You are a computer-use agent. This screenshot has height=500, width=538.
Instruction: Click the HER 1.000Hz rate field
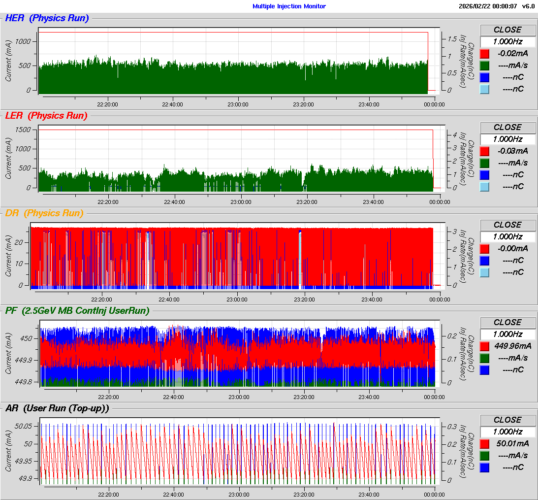pyautogui.click(x=507, y=42)
